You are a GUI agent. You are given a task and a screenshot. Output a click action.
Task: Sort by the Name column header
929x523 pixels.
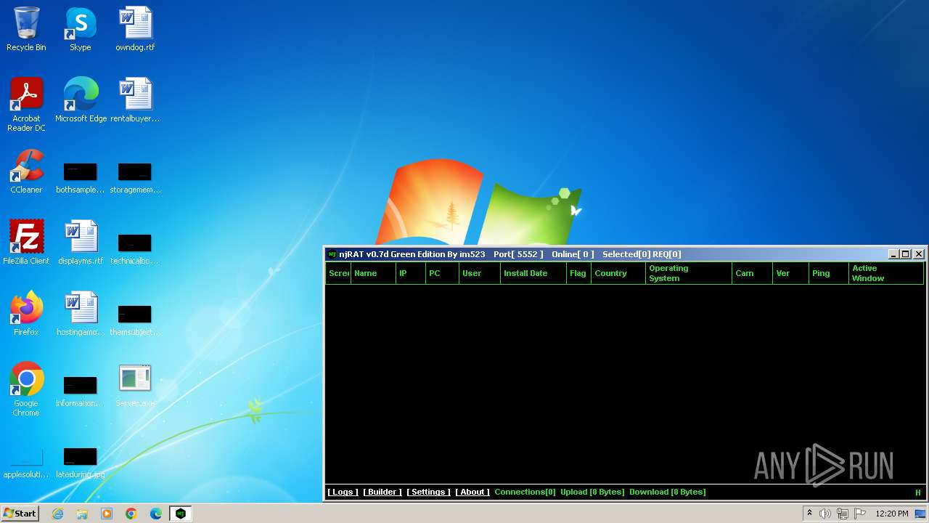click(373, 273)
